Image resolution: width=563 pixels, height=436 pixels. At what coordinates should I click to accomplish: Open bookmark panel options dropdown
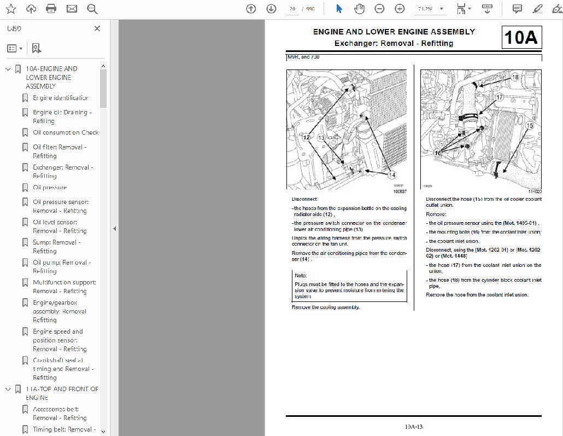[x=15, y=49]
